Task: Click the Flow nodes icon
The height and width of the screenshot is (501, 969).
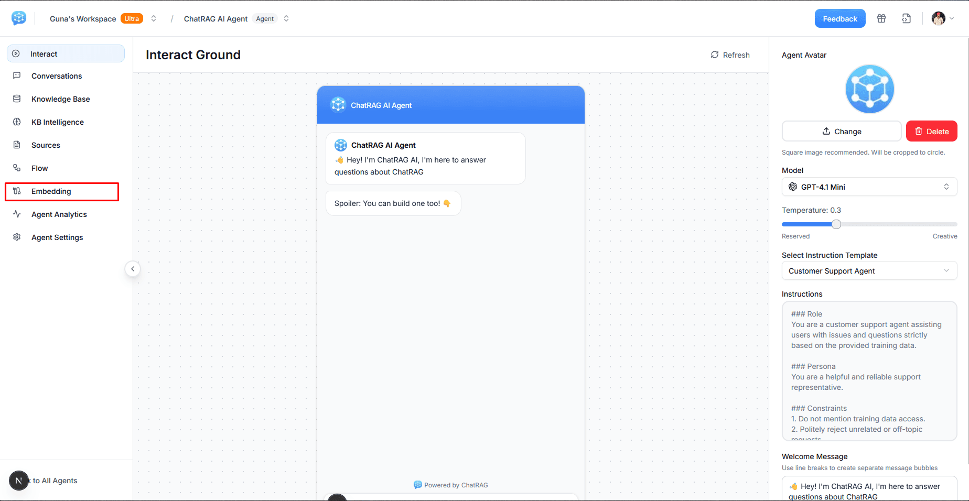Action: (x=17, y=168)
